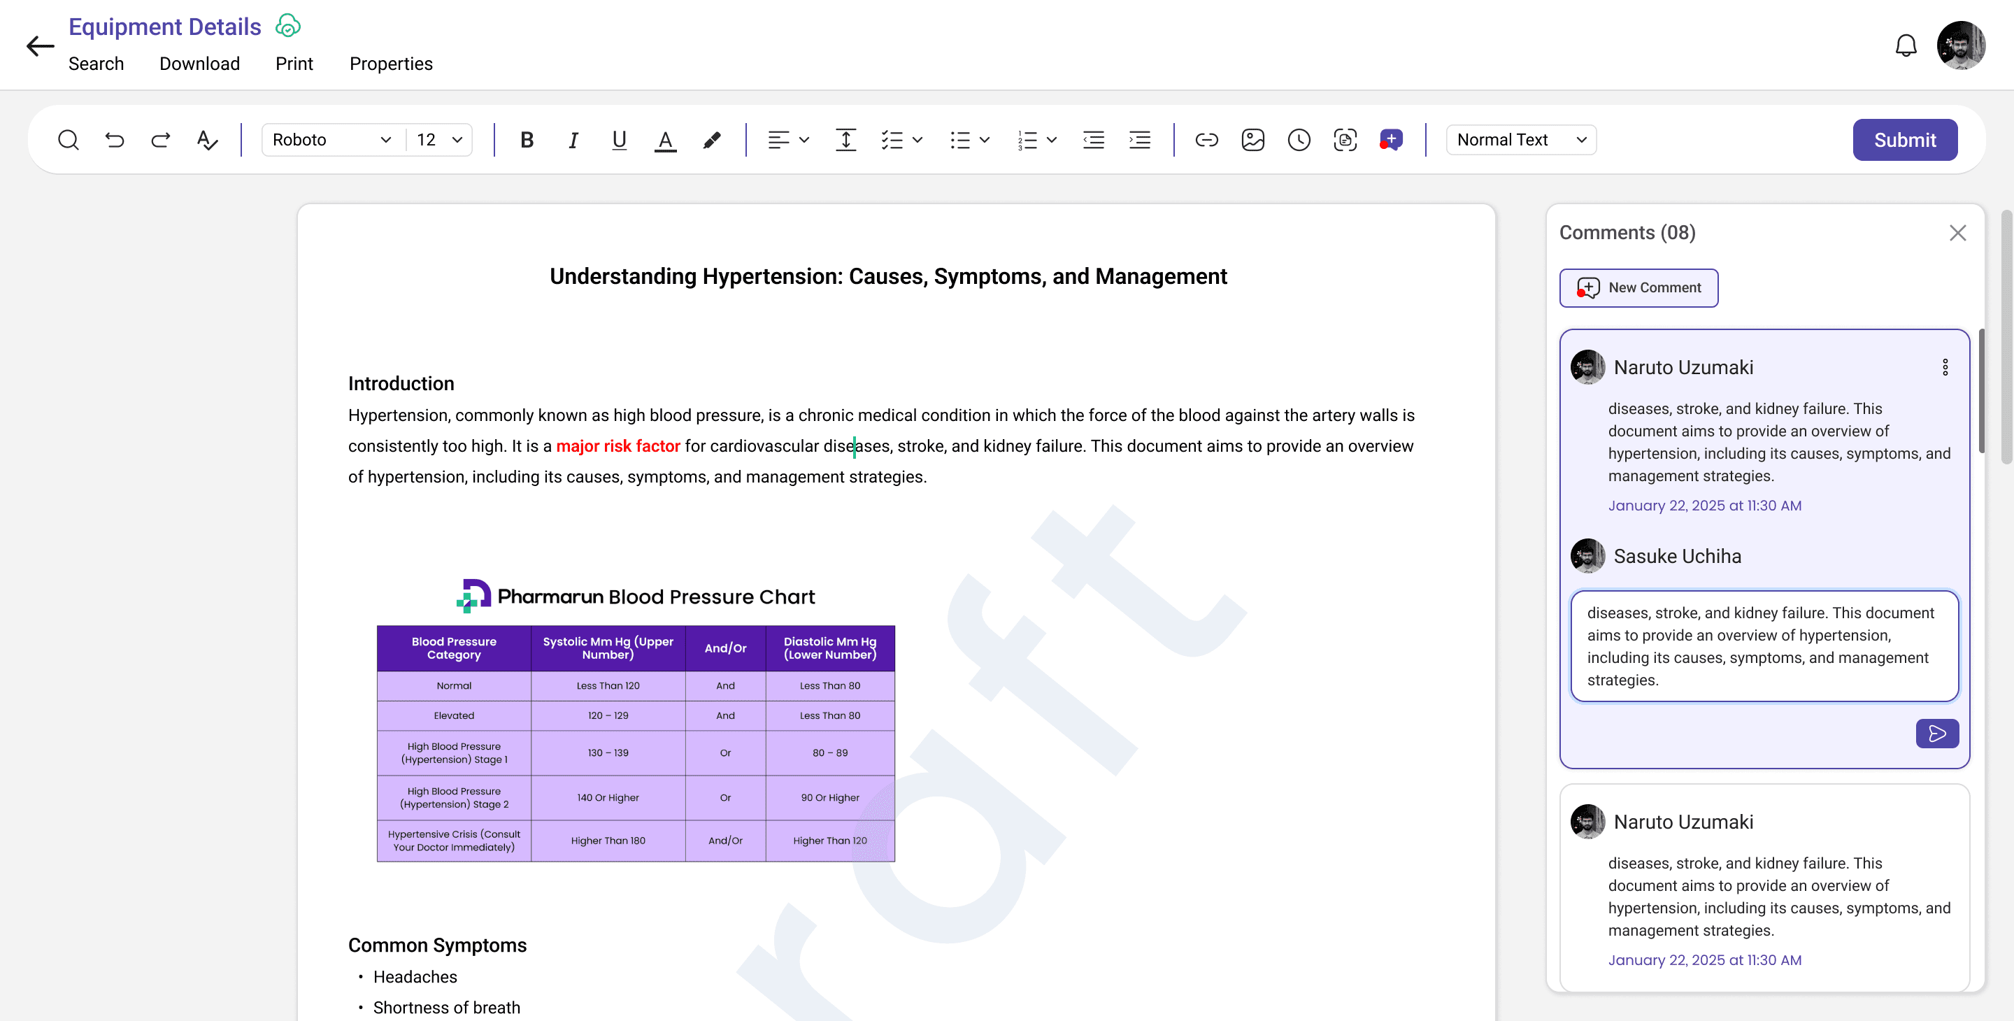The width and height of the screenshot is (2014, 1021).
Task: Click the undo arrow icon
Action: point(115,140)
